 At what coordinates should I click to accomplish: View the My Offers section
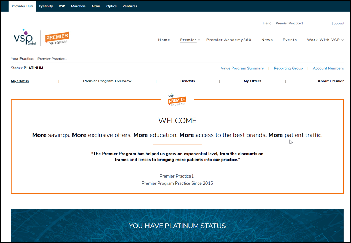tap(252, 81)
